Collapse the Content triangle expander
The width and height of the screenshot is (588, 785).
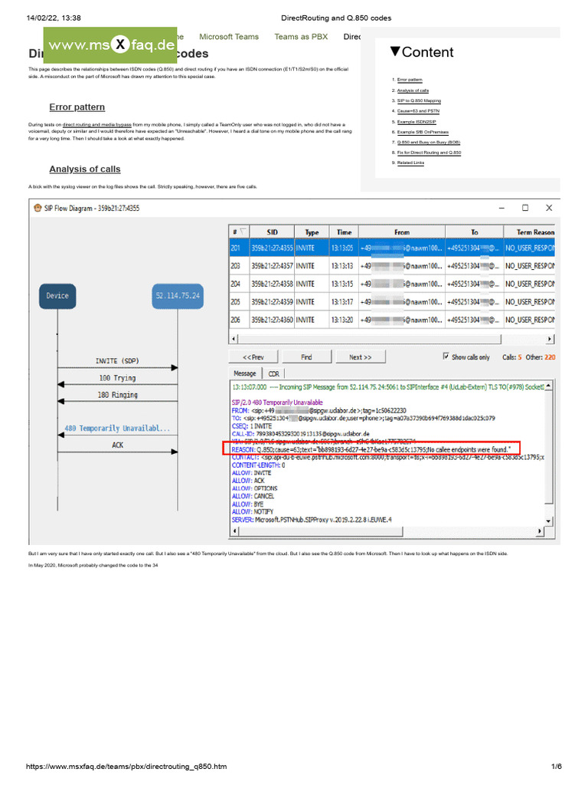pyautogui.click(x=395, y=51)
